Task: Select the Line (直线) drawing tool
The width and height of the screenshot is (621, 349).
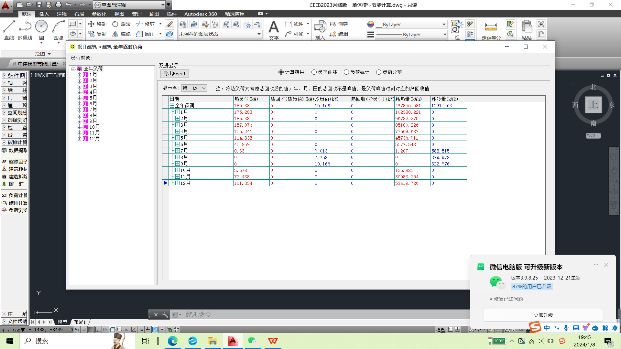Action: pyautogui.click(x=9, y=27)
